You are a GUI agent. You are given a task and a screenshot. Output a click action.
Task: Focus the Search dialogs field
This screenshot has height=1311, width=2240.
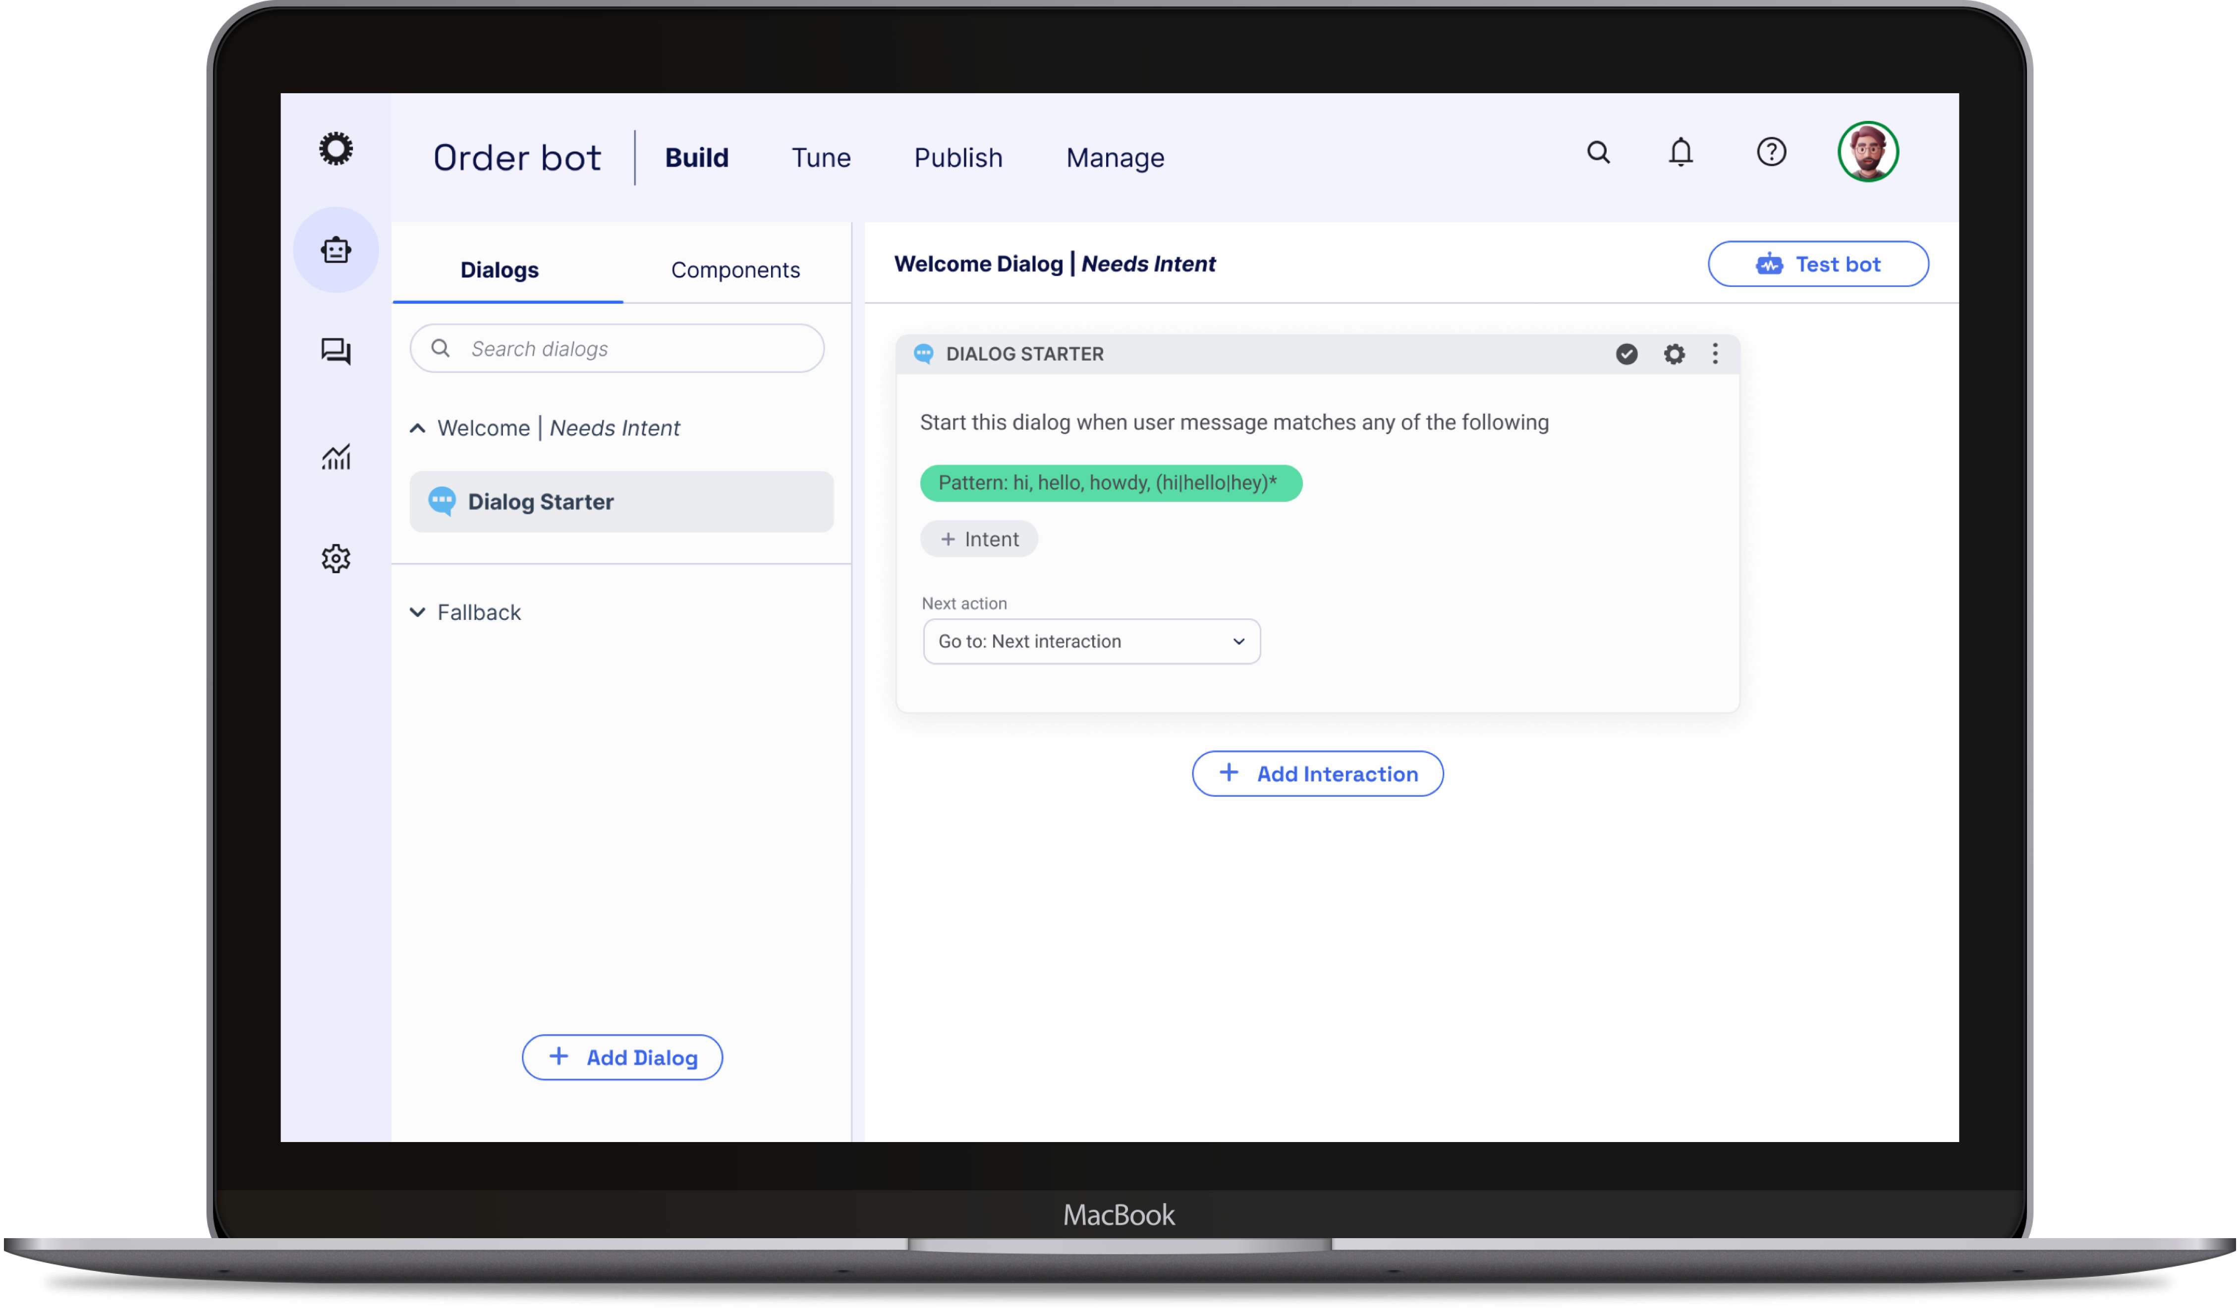[617, 348]
